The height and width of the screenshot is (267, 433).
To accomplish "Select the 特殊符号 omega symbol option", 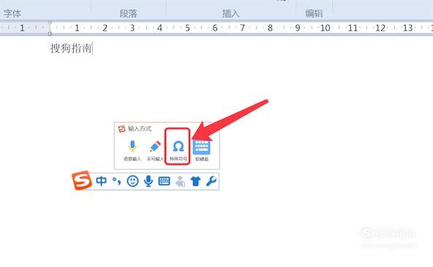I will click(x=178, y=151).
